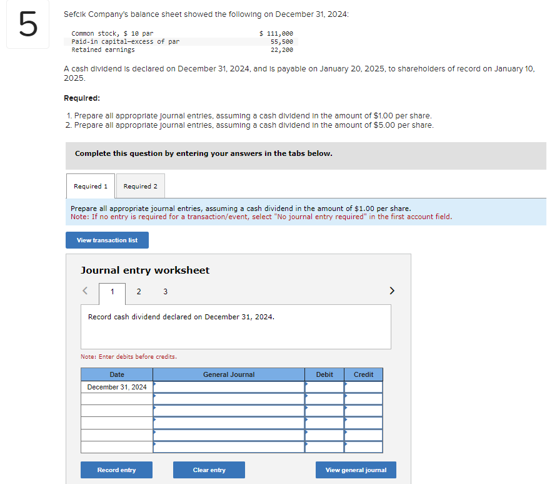The width and height of the screenshot is (547, 484).
Task: Click the Clear entry button
Action: coord(209,470)
